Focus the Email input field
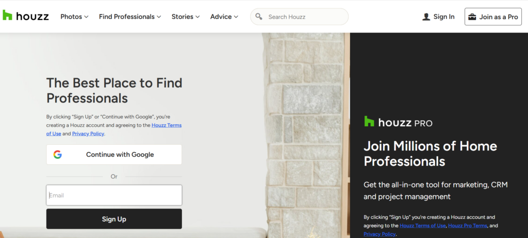528x238 pixels. (114, 195)
